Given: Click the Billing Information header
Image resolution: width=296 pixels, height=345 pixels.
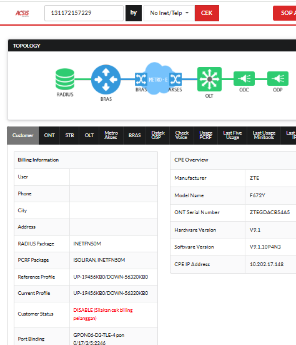Looking at the screenshot, I should click(86, 160).
